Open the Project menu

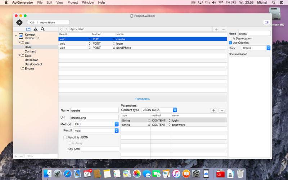click(x=72, y=3)
